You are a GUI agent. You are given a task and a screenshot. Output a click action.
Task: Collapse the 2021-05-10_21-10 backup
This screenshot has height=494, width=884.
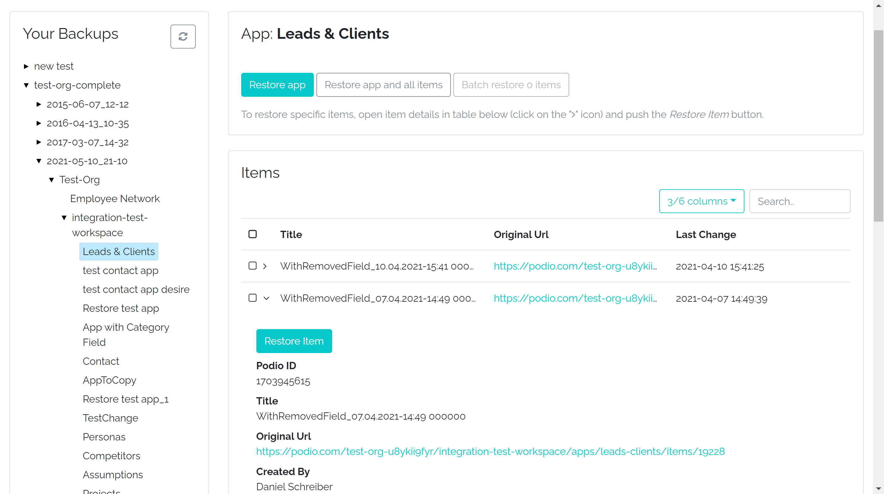[x=39, y=161]
